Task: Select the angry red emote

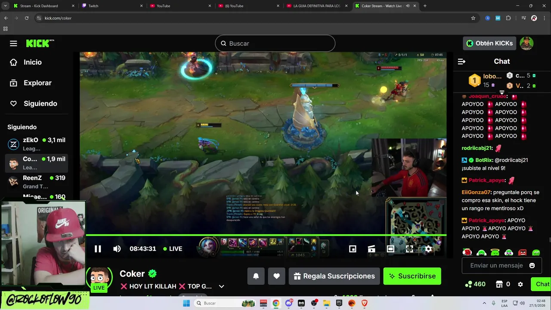Action: click(x=522, y=253)
